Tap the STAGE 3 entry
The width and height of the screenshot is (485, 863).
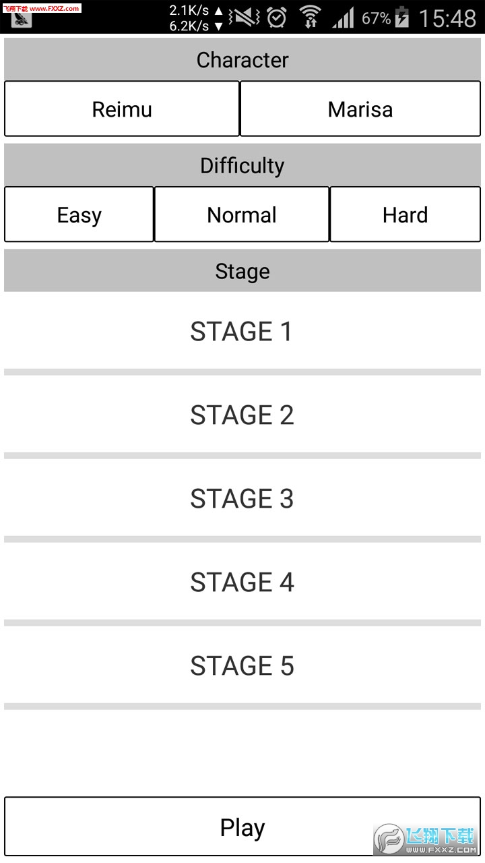[242, 499]
